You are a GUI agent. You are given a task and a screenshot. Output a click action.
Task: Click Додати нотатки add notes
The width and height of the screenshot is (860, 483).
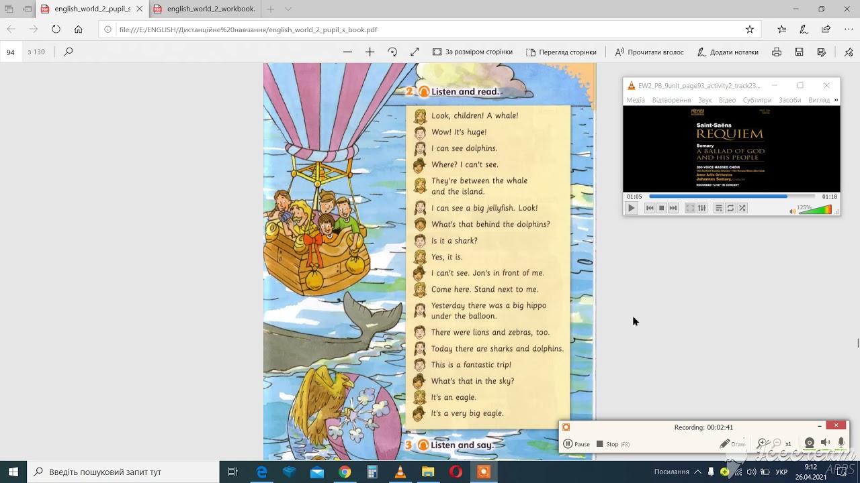click(x=728, y=52)
